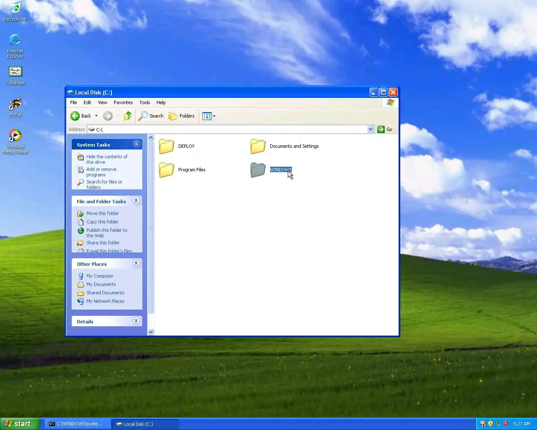Click the Back arrow button in toolbar

point(75,116)
